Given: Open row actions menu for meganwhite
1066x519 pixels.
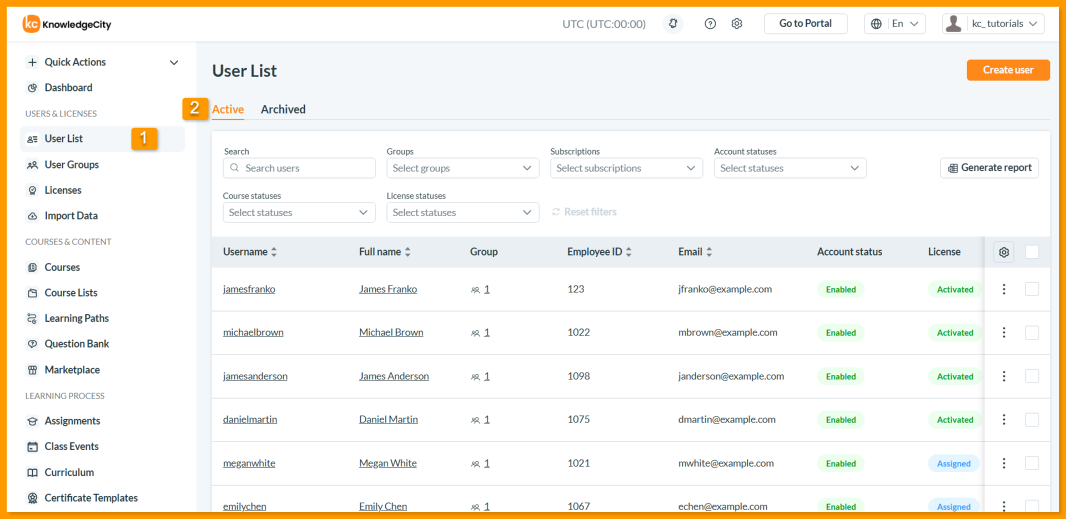Looking at the screenshot, I should click(1004, 463).
